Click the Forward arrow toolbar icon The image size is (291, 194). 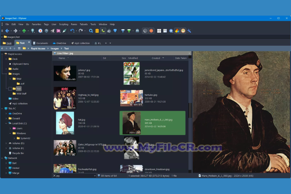click(16, 31)
